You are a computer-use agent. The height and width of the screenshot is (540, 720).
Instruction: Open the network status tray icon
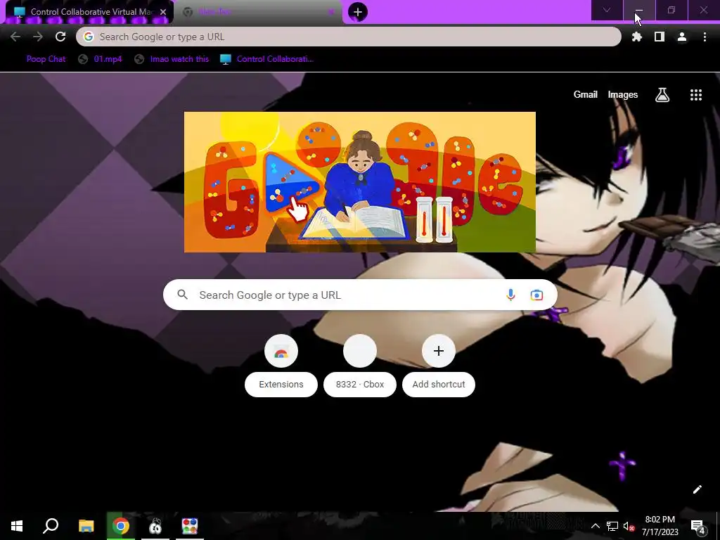coord(612,526)
